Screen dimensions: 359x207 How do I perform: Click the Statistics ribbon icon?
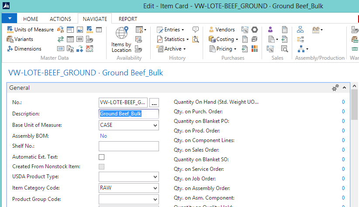(160, 39)
